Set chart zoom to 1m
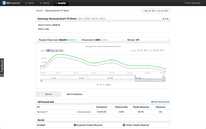The width and height of the screenshot is (206, 129). coord(57,51)
